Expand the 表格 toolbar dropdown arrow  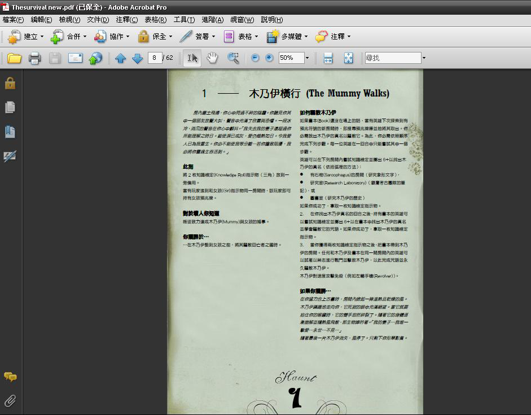(x=256, y=36)
